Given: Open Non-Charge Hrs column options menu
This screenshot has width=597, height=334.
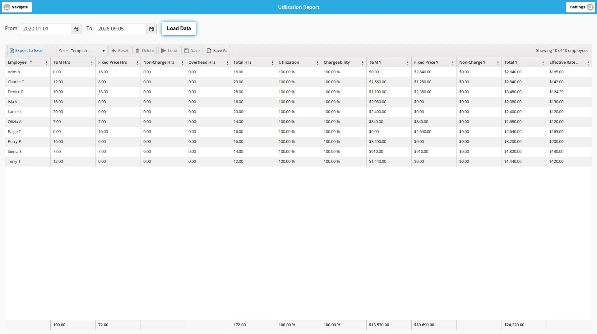Looking at the screenshot, I should coord(182,62).
